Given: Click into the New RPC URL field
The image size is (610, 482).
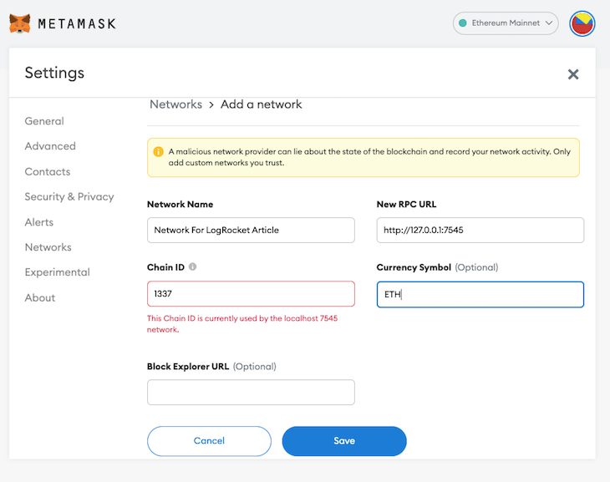Looking at the screenshot, I should click(480, 230).
